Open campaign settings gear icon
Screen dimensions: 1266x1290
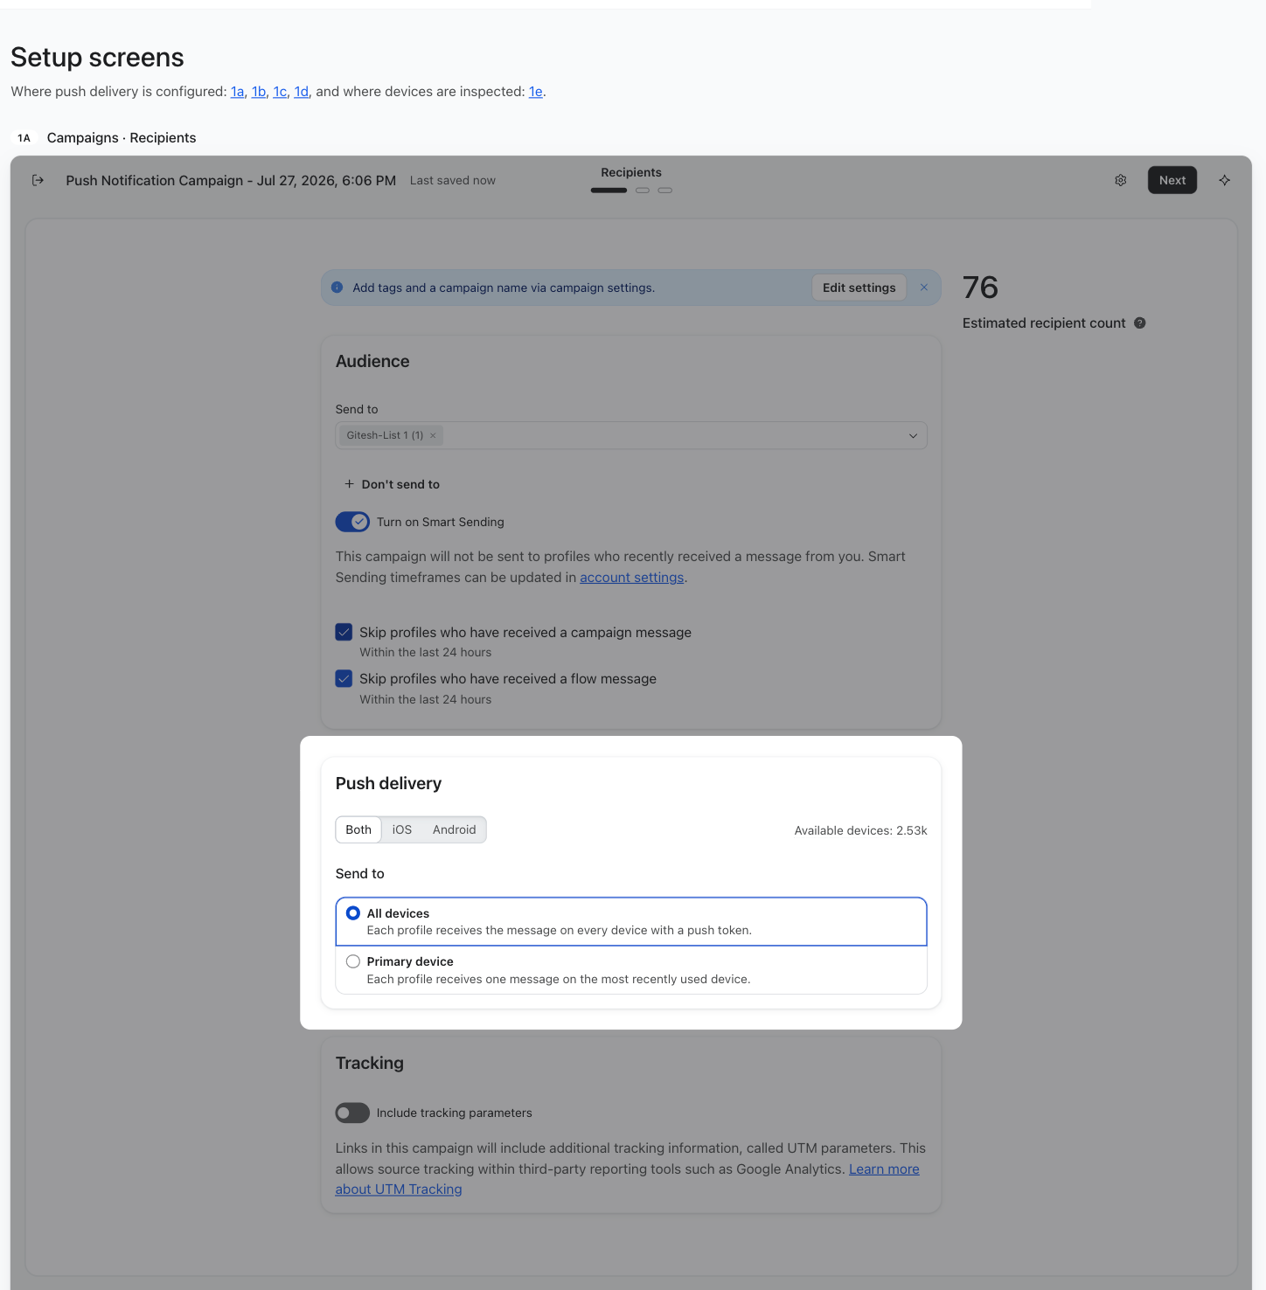[x=1120, y=180]
